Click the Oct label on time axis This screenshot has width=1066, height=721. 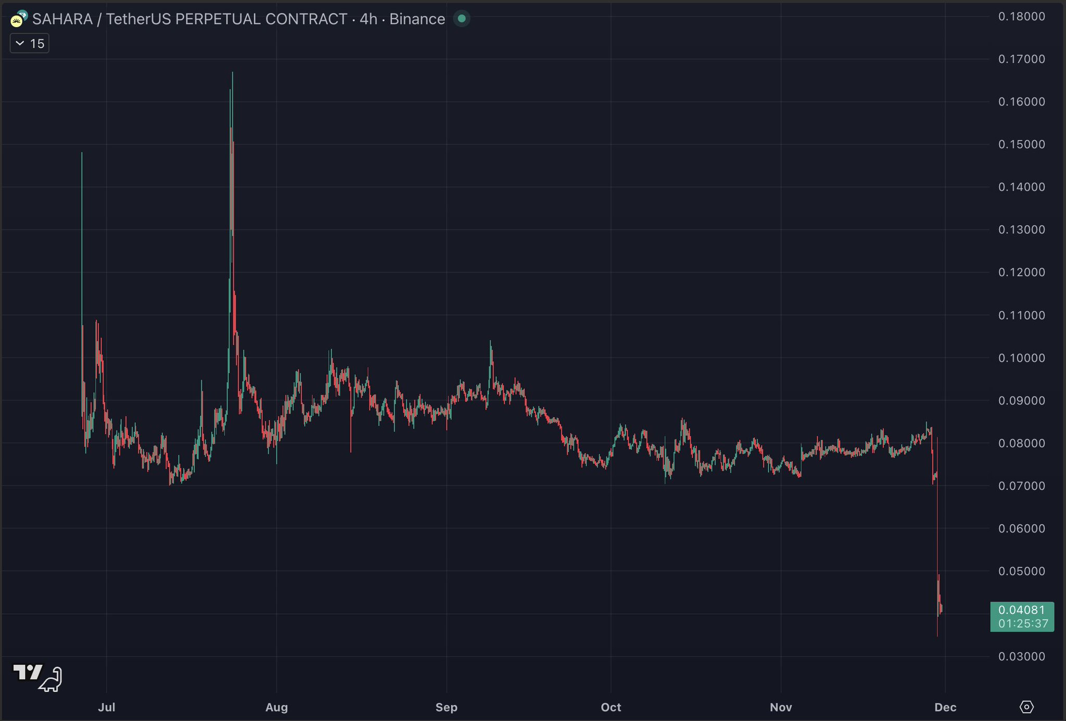611,707
